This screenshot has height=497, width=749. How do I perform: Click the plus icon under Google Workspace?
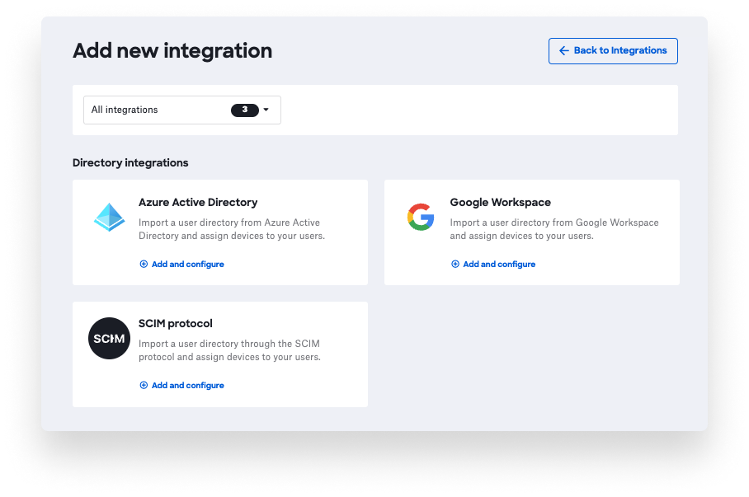pos(455,265)
